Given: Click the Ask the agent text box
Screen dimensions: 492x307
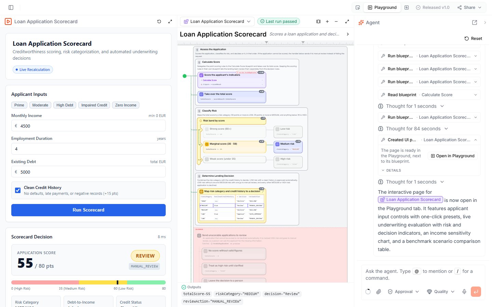Looking at the screenshot, I should (x=423, y=275).
